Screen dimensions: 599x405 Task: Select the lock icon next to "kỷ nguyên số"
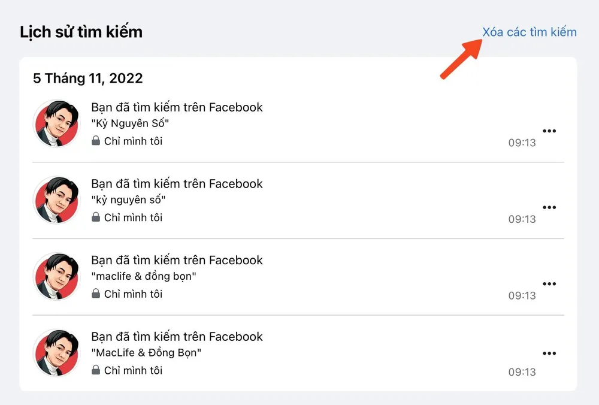(x=96, y=217)
